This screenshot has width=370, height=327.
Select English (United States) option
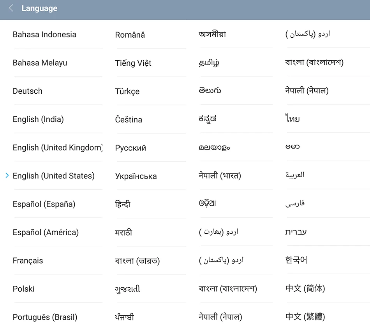54,176
